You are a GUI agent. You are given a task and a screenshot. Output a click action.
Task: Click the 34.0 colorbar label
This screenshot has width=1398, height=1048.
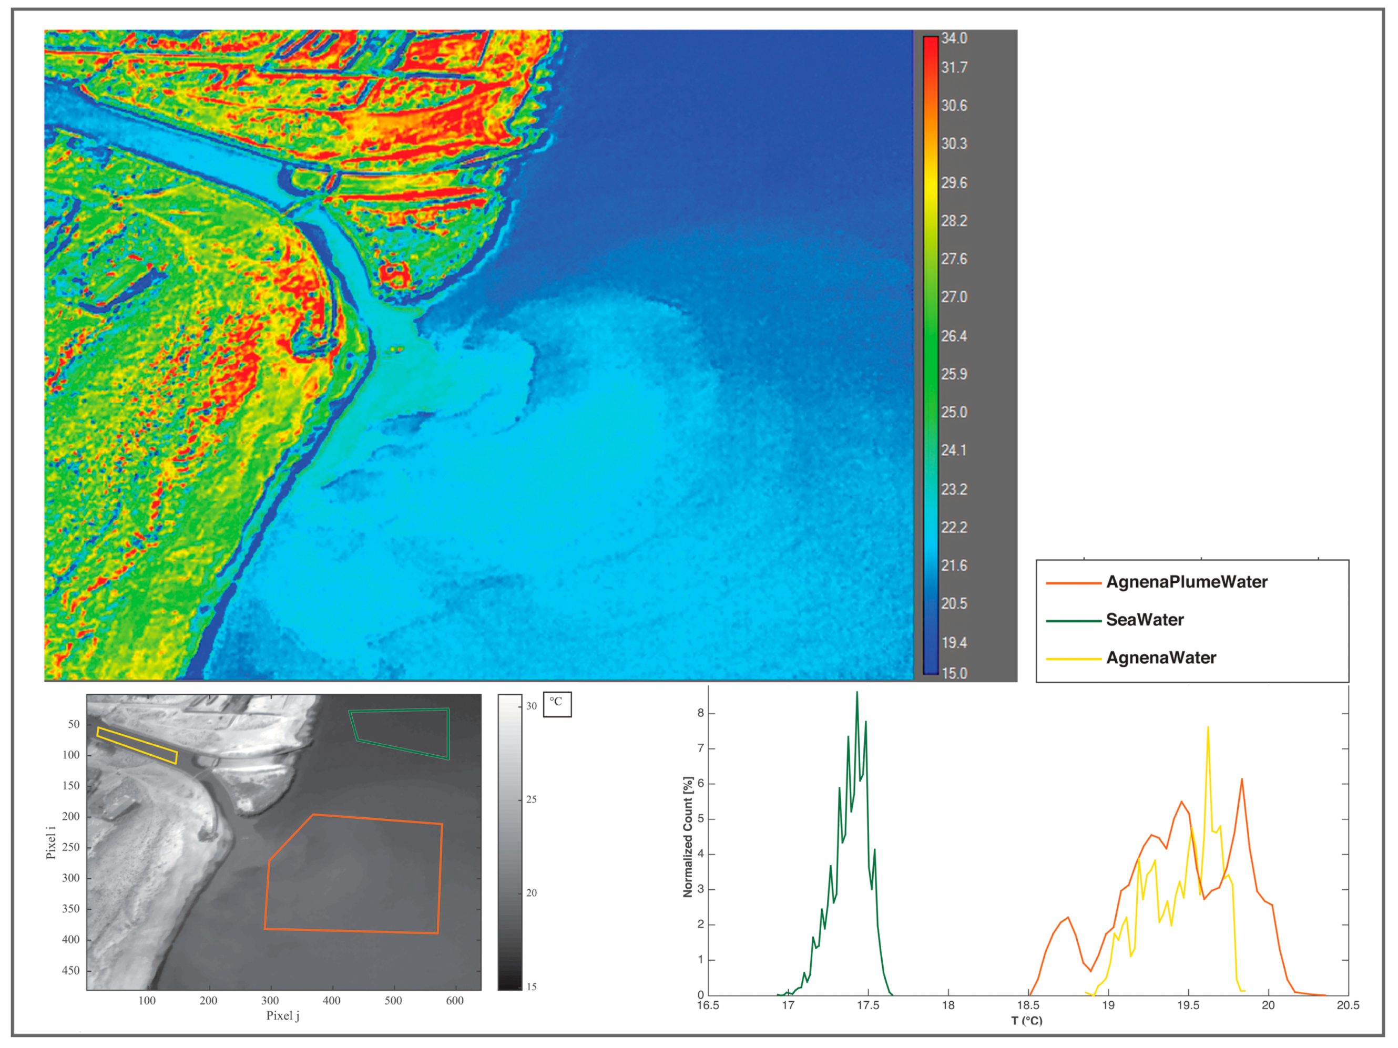(954, 38)
